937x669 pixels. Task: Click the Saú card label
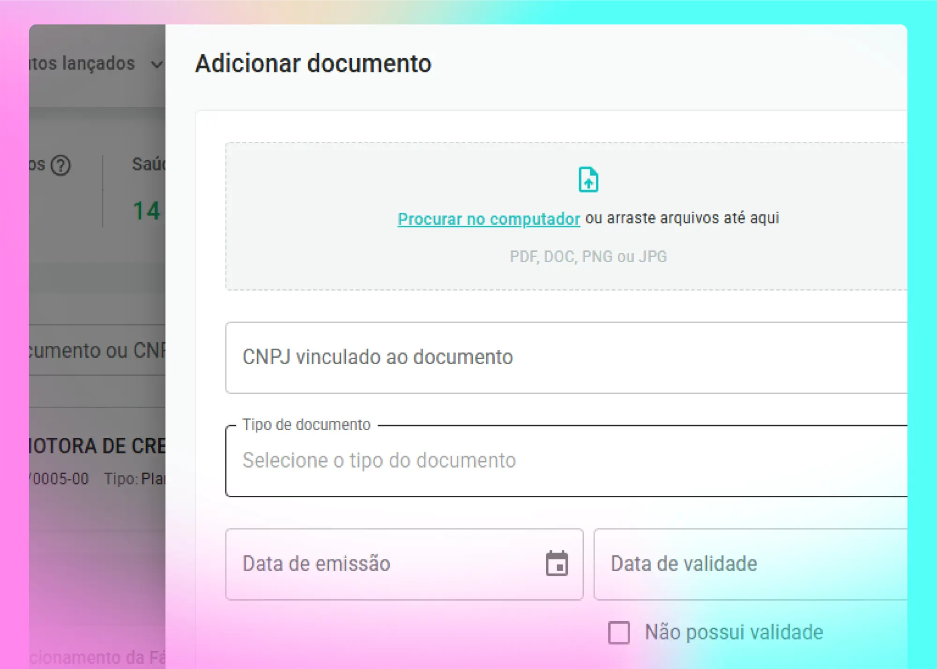(x=149, y=164)
